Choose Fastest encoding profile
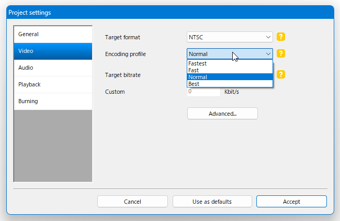Viewport: 340px width, 221px height. (x=230, y=63)
